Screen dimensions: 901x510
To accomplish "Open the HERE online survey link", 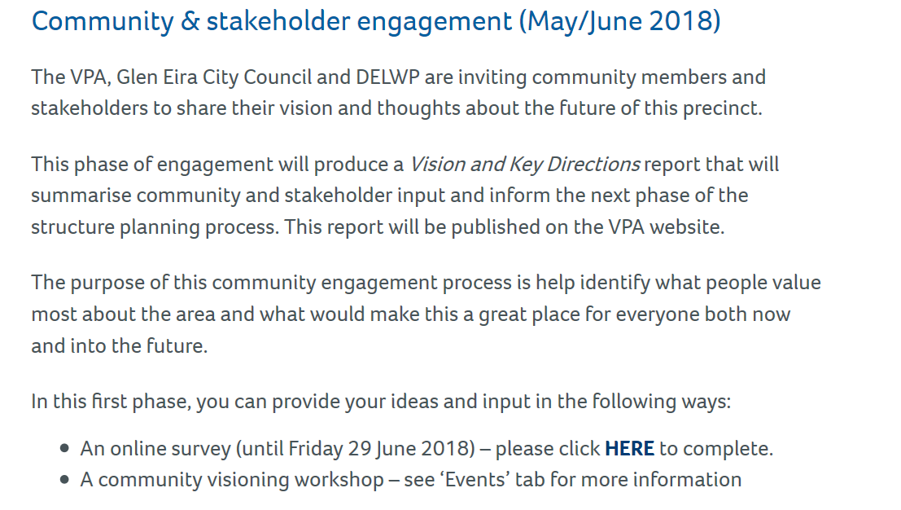I will coord(629,448).
